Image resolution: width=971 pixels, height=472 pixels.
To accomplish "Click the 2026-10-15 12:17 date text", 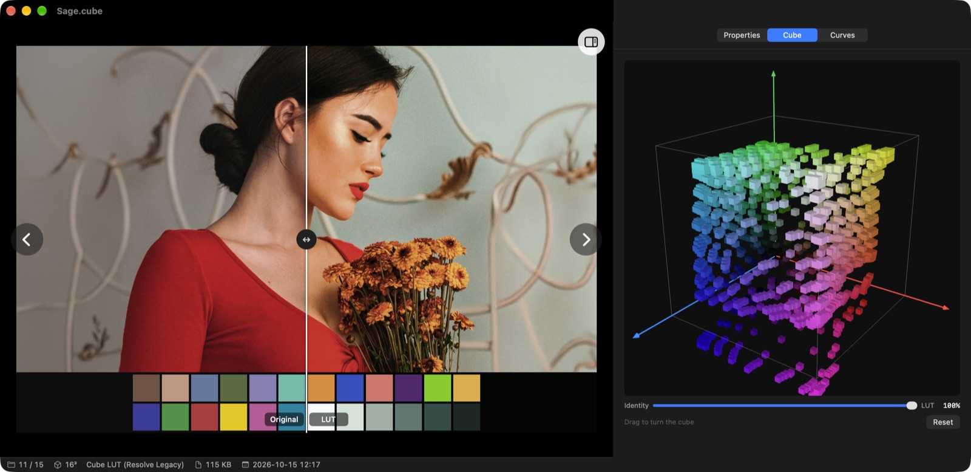I will (x=286, y=465).
